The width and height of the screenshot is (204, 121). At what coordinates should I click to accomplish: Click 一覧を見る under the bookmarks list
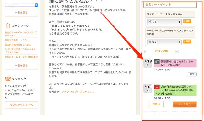click(21, 66)
